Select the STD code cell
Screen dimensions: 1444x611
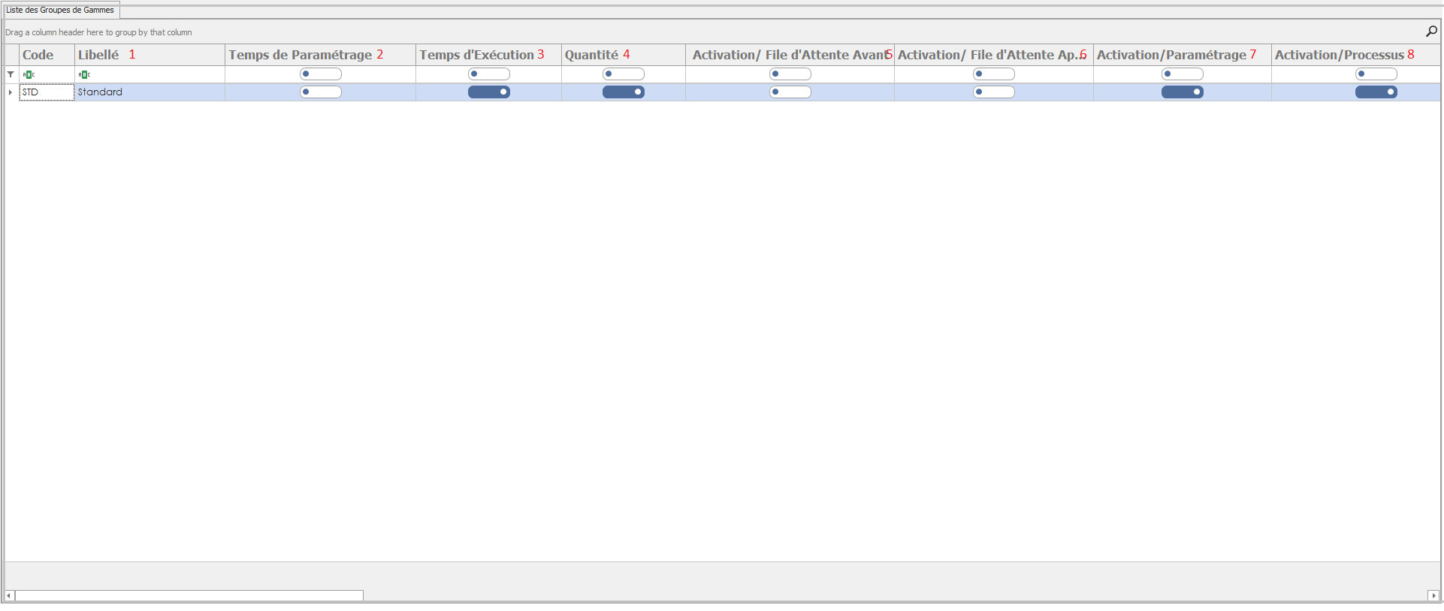[46, 92]
